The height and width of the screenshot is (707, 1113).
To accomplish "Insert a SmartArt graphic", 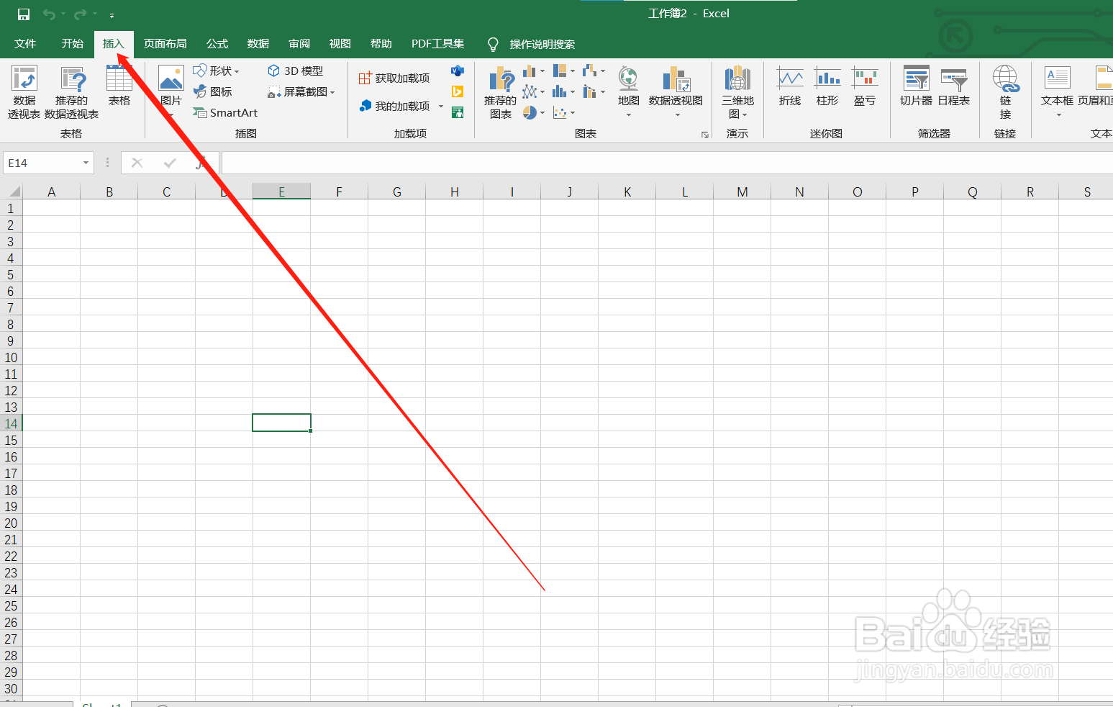I will coord(226,112).
